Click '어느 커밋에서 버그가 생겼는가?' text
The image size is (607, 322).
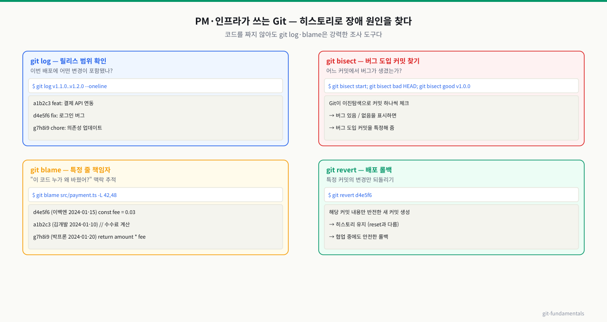364,71
